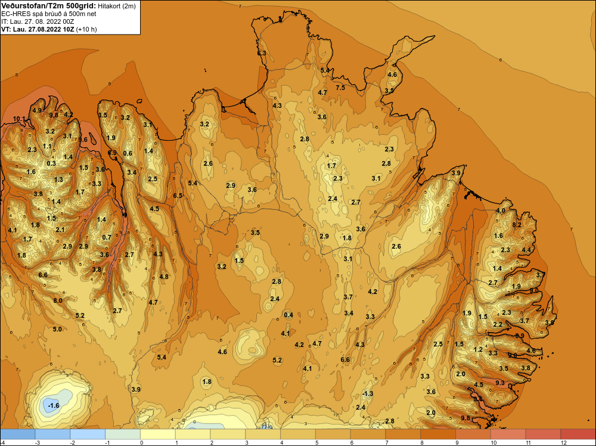Click the '1.3' temperature value
The image size is (596, 446).
(x=58, y=180)
